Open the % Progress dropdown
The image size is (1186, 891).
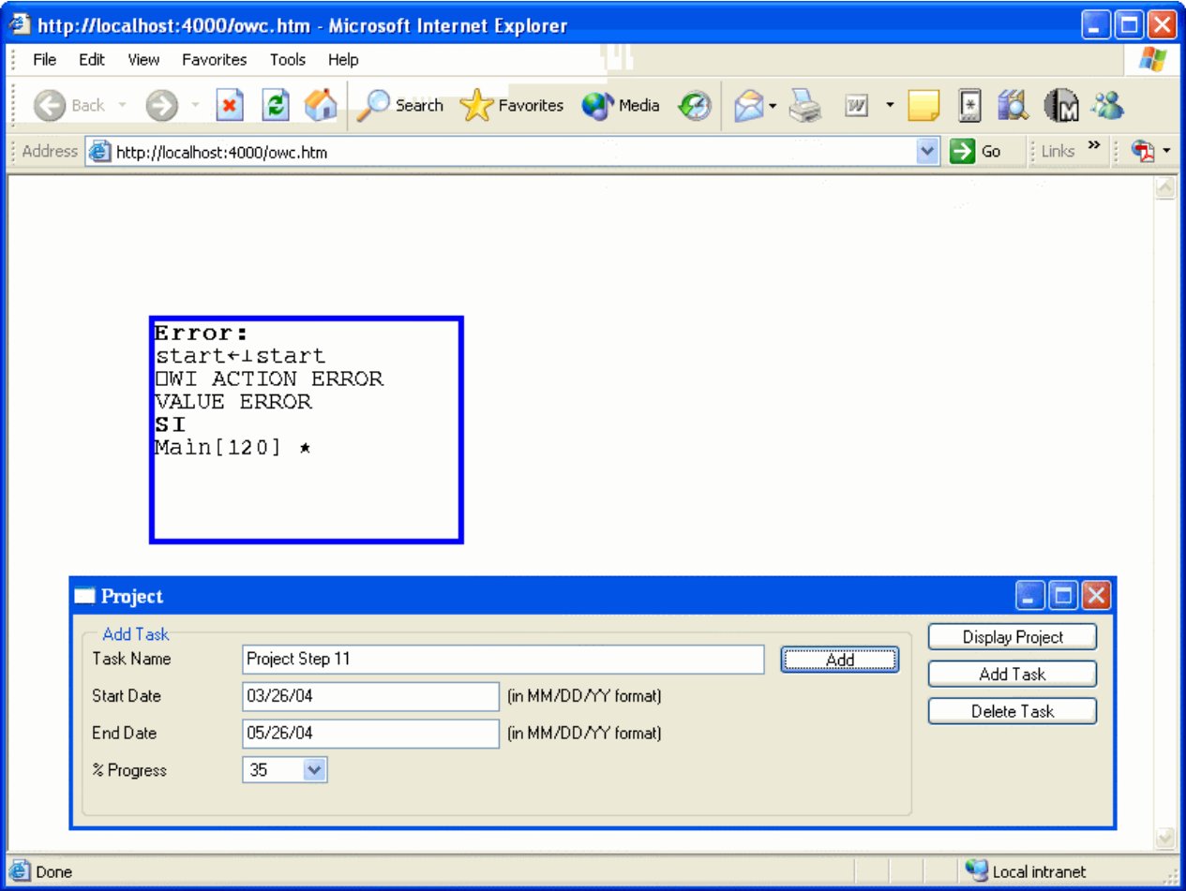pyautogui.click(x=314, y=770)
